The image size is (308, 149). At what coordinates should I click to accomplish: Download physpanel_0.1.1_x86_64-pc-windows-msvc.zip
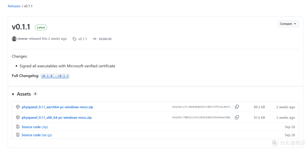[56, 118]
